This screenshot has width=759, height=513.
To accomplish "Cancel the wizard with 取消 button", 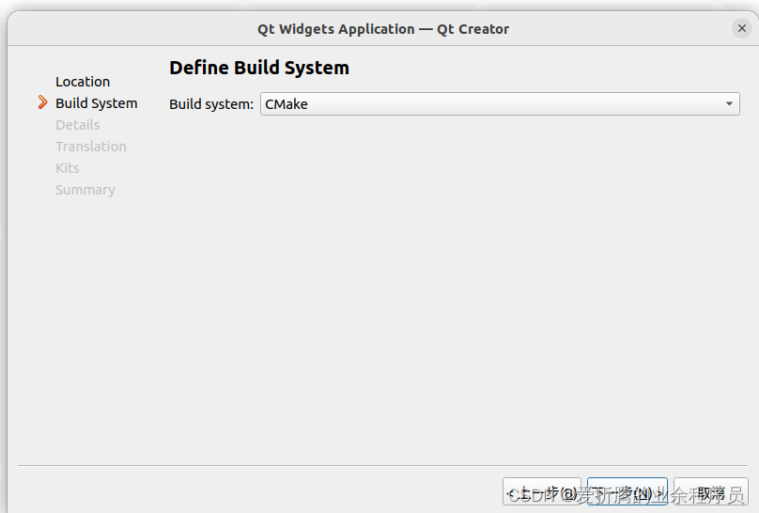I will click(x=711, y=491).
